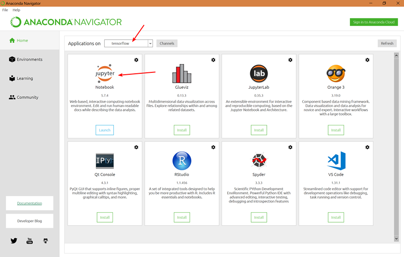Click the JupyterLab title text
The image size is (404, 257).
point(259,87)
